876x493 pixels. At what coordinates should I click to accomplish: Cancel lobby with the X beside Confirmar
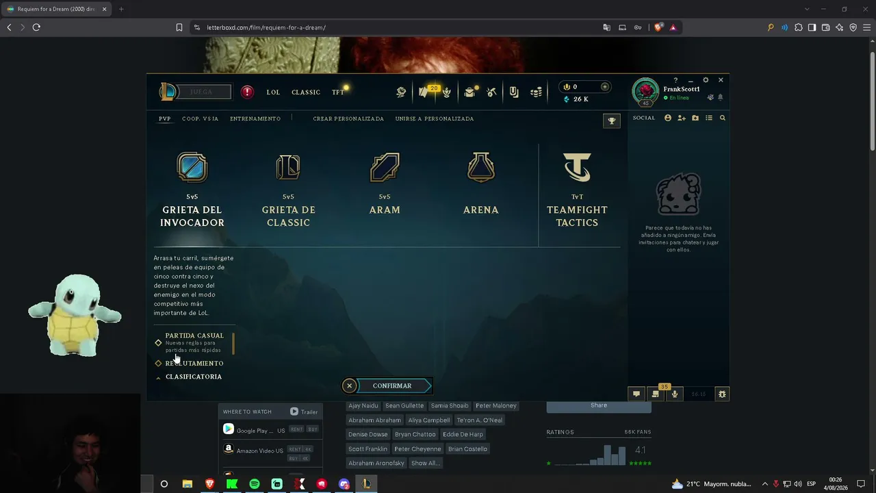(x=349, y=386)
